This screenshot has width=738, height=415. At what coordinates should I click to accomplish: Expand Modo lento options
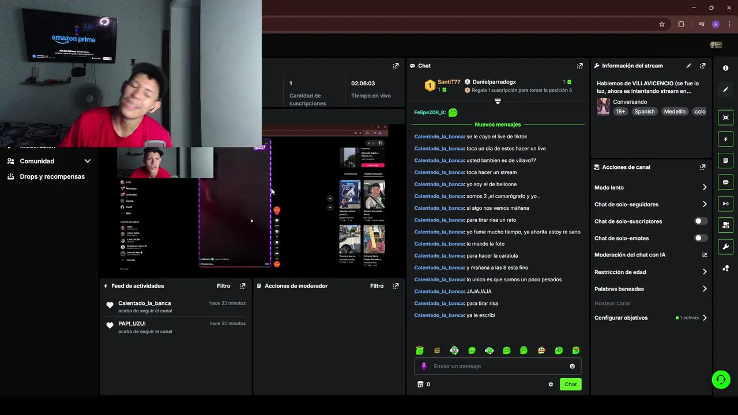705,187
